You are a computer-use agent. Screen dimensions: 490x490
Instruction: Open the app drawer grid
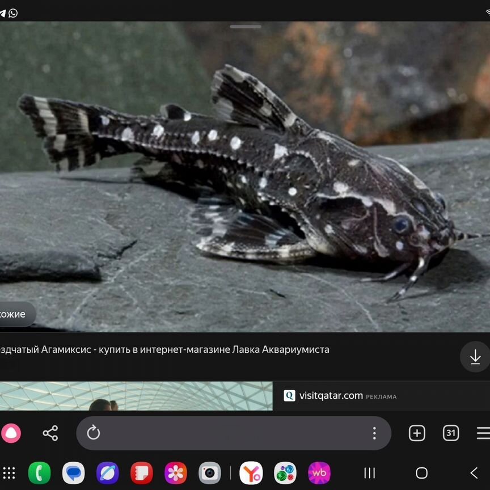(9, 473)
